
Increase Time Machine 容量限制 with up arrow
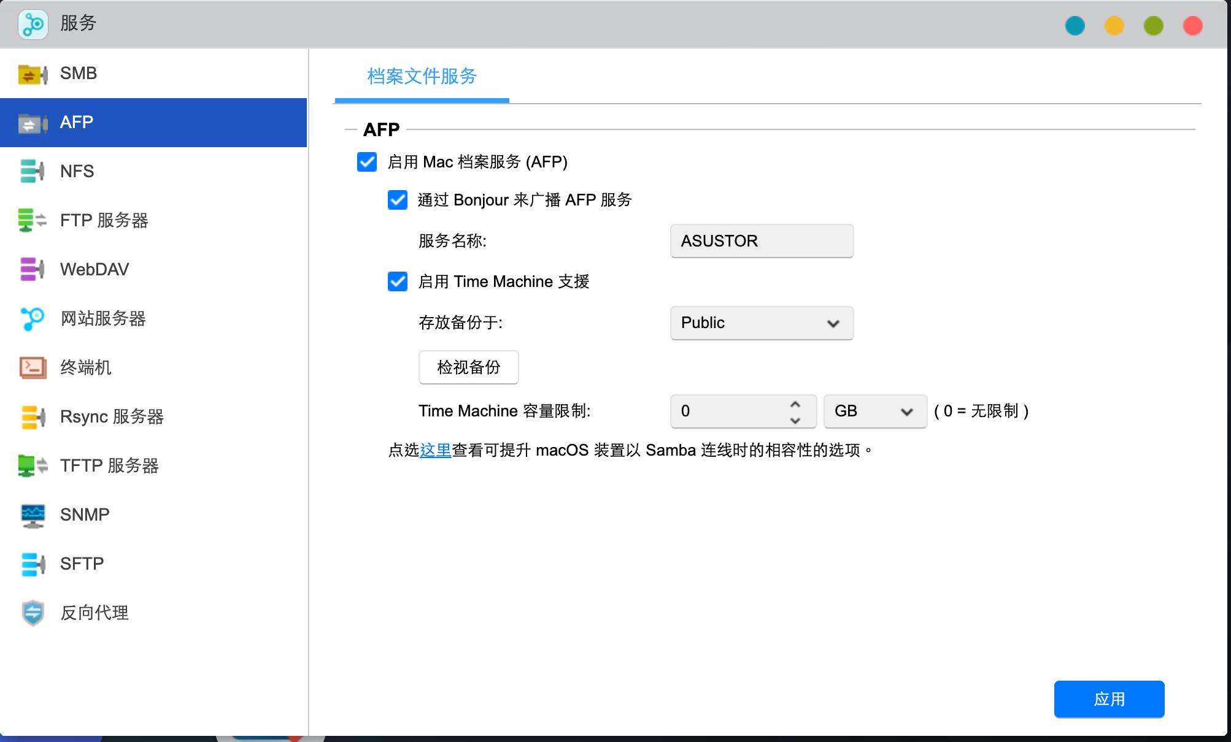796,404
